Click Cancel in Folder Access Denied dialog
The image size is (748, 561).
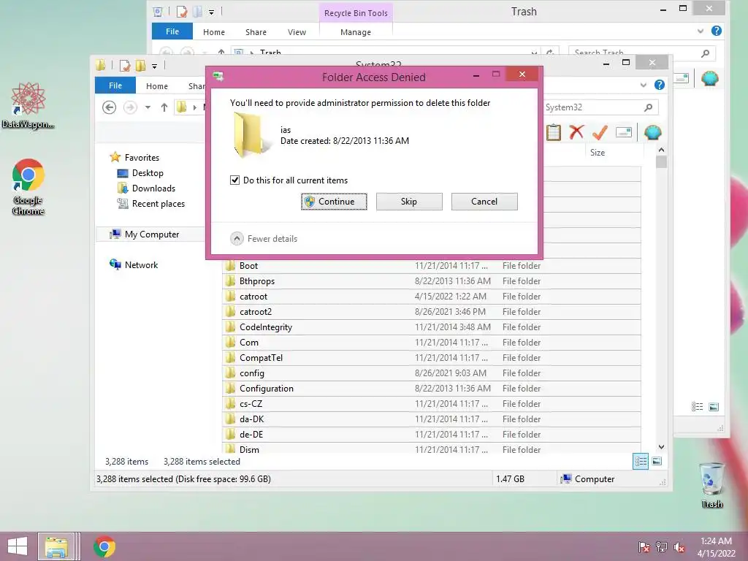coord(484,202)
